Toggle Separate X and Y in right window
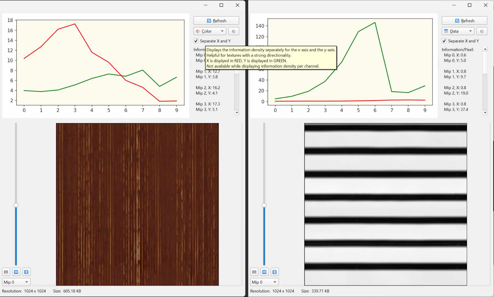 tap(444, 41)
